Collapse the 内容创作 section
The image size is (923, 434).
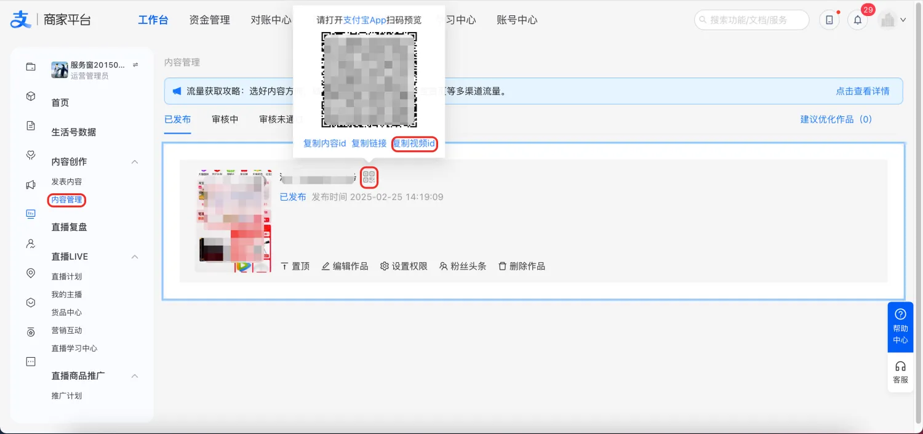(135, 162)
